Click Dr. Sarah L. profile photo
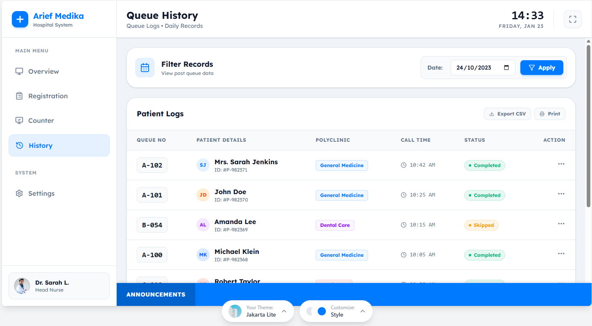 coord(22,286)
